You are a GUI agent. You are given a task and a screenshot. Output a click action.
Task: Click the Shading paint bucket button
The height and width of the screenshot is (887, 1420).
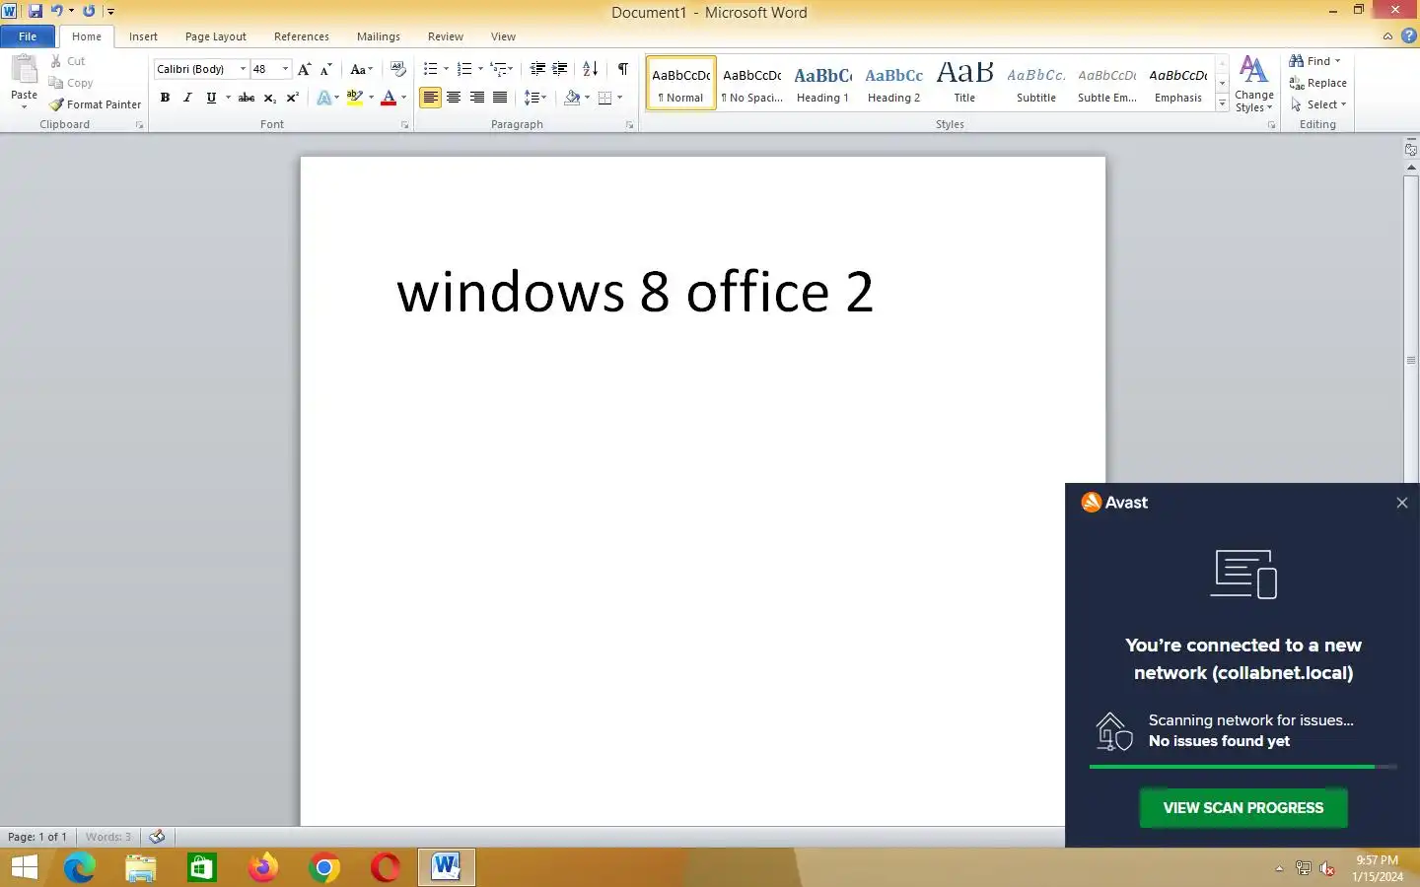[572, 98]
